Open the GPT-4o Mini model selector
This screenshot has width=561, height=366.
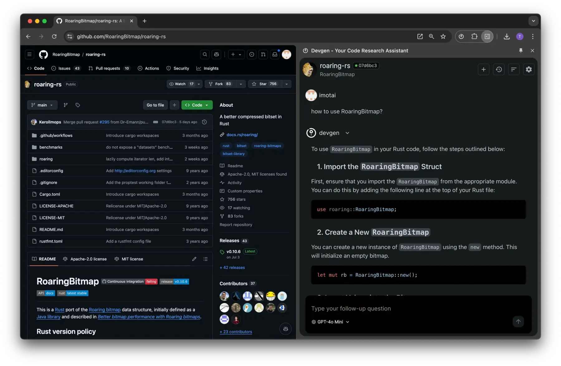(x=330, y=322)
